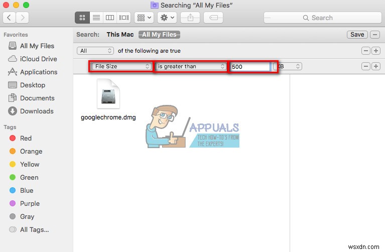Set search scope to This Mac
Viewport: 385px width, 252px height.
(120, 35)
